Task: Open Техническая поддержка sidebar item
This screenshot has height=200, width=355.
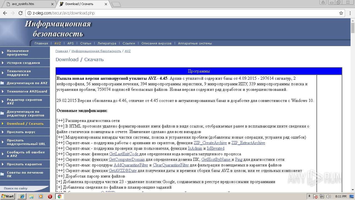Action: [25, 73]
